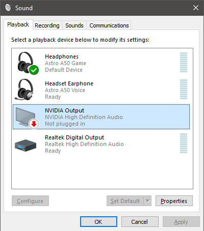
Task: Click the Sound speaker icon in title bar
Action: [x=8, y=8]
